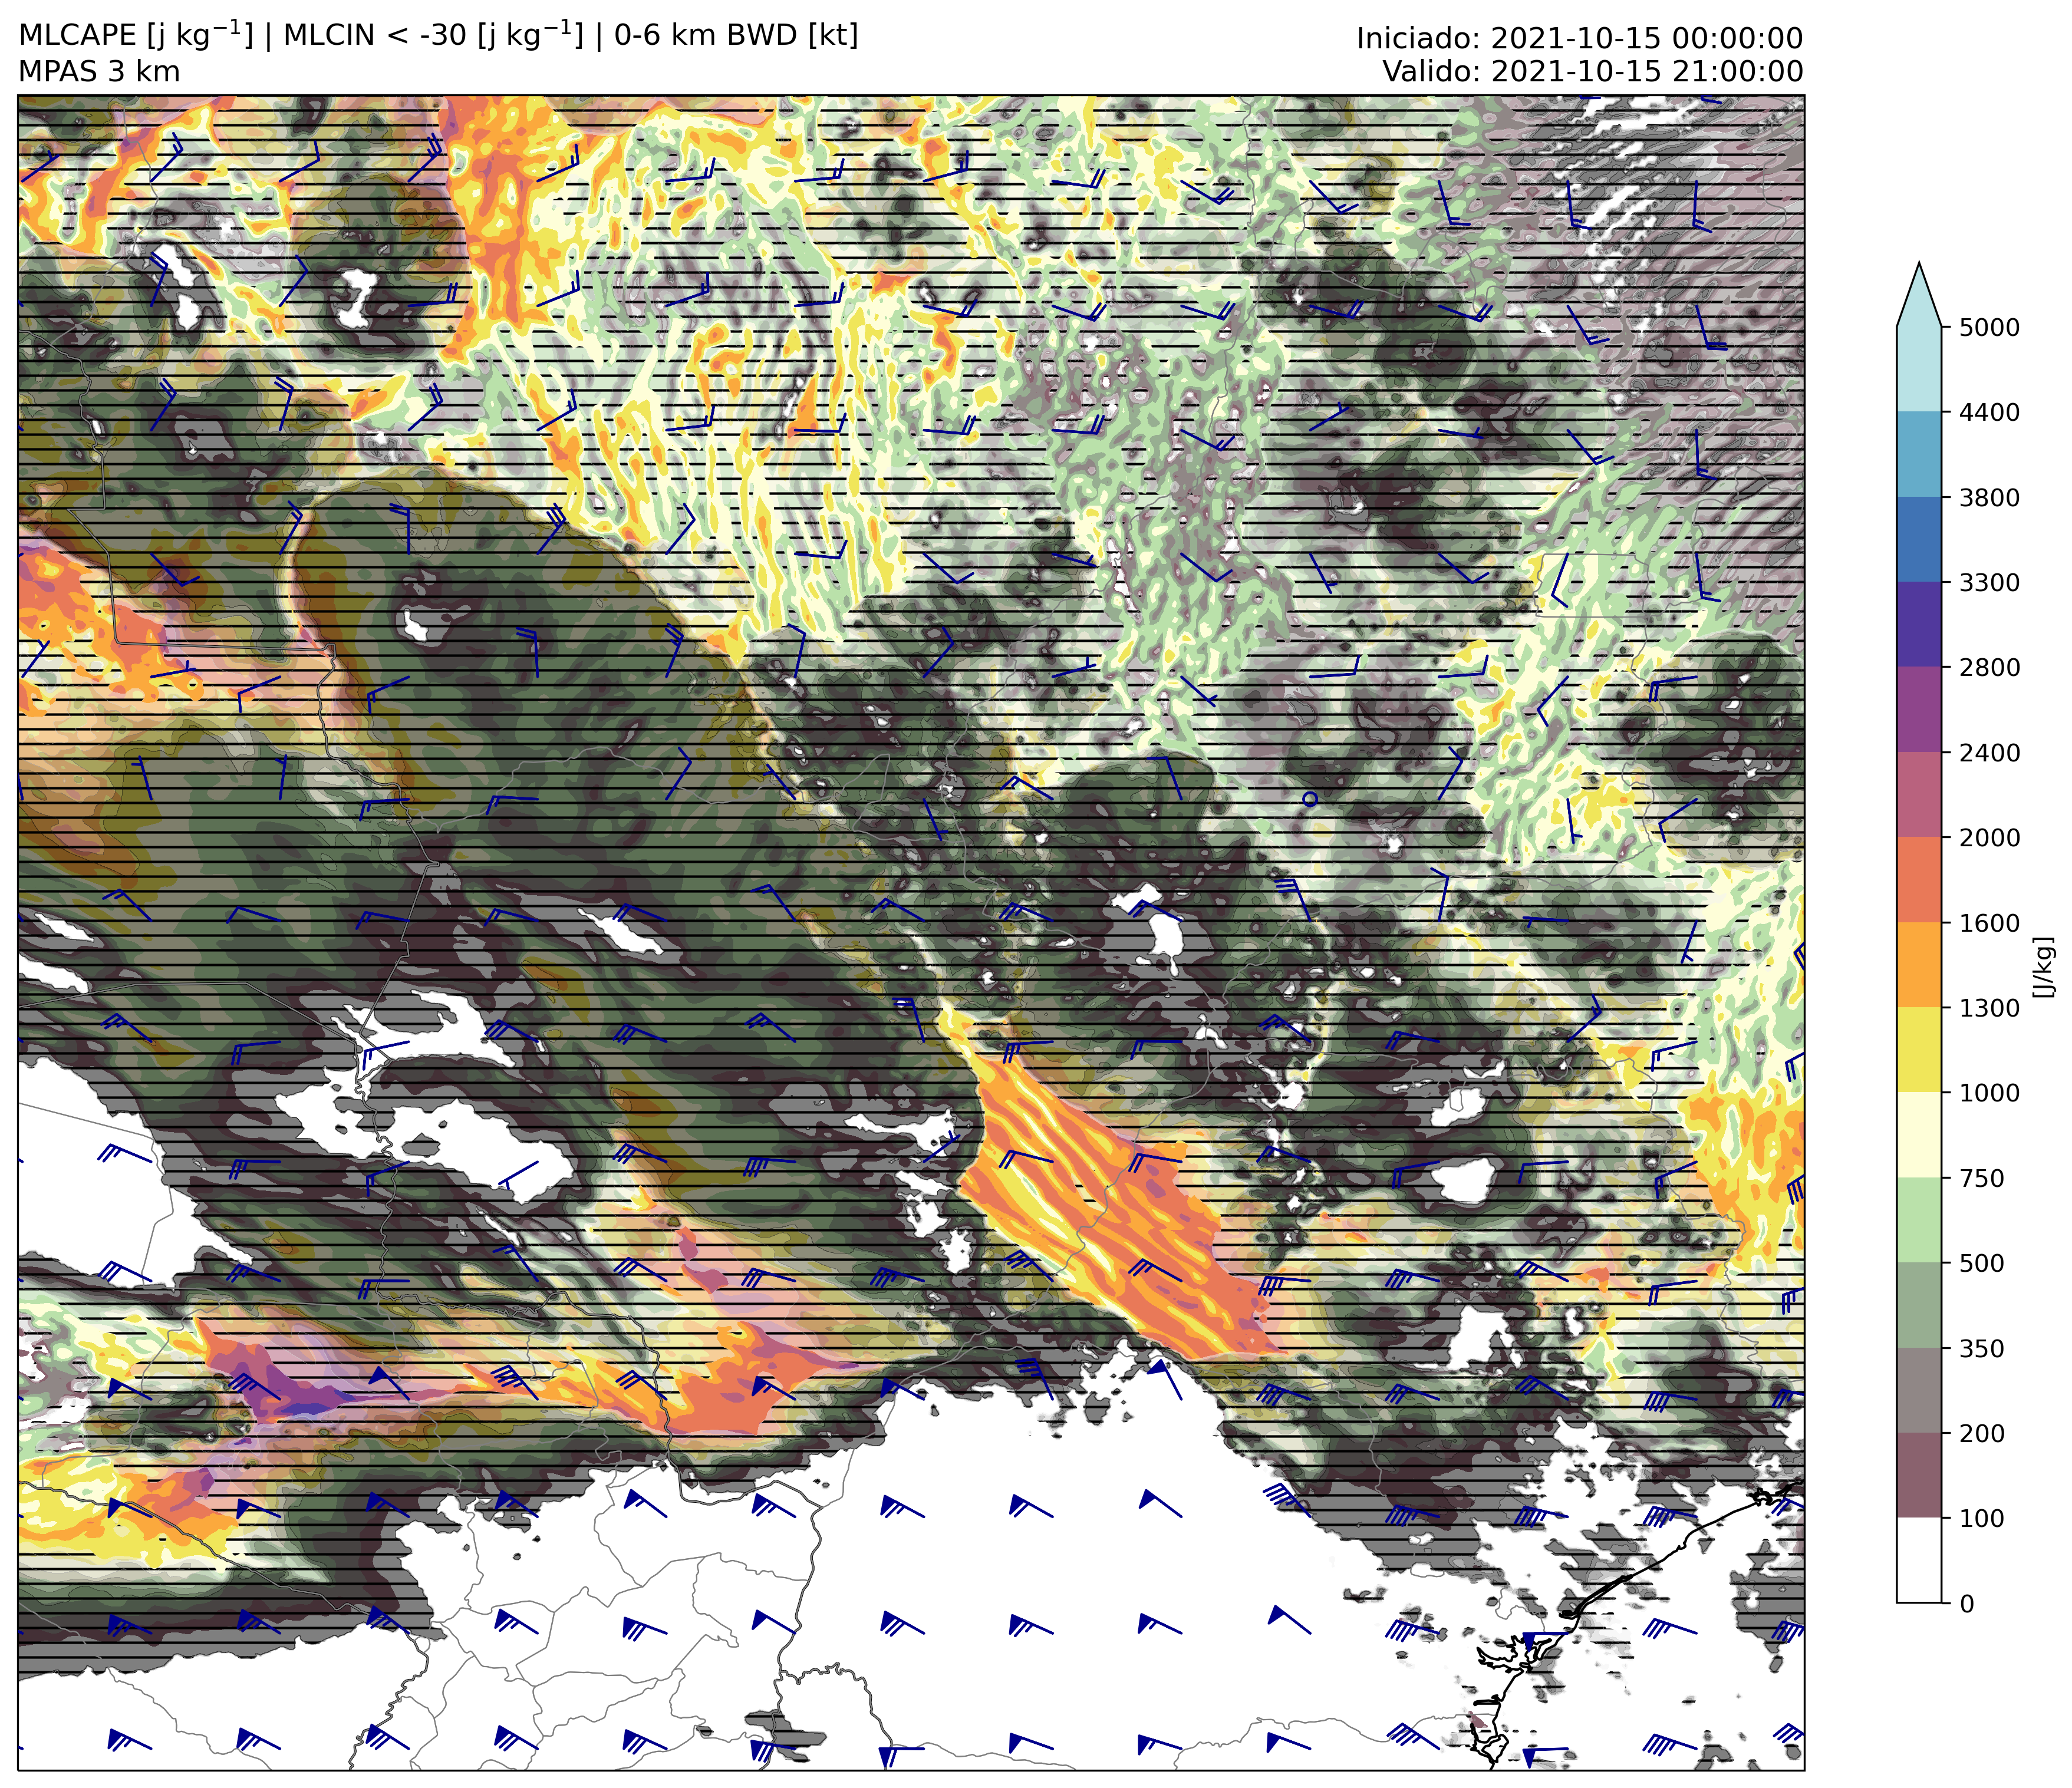Select the pale cream 750-1000 color band

pos(1919,1135)
